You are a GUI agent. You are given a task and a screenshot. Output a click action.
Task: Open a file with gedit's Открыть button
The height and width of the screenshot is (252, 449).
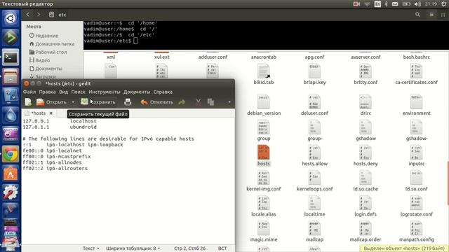coord(52,102)
